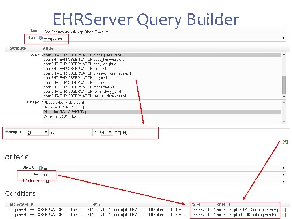Click the condition criteria cell with gt 140
292x219 pixels.
pyautogui.click(x=248, y=210)
